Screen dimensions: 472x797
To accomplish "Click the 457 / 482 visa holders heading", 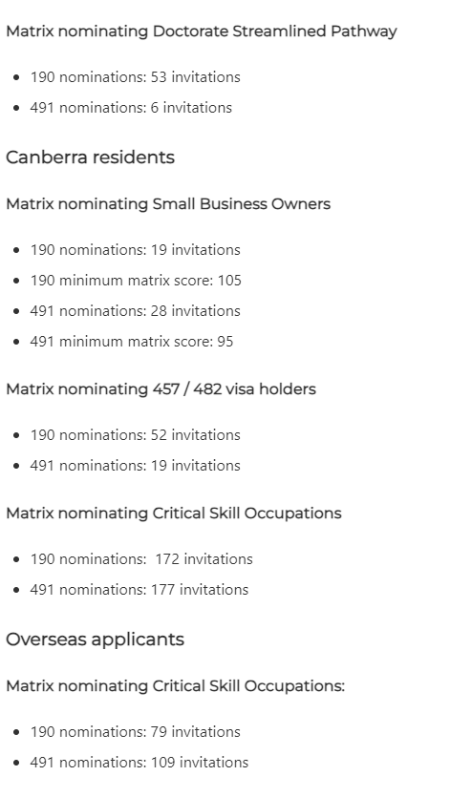I will pyautogui.click(x=161, y=388).
